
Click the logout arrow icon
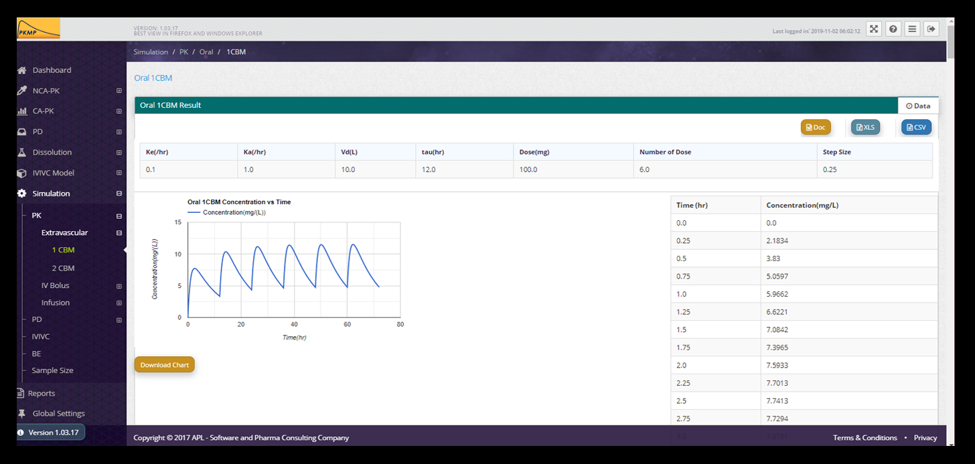coord(931,29)
